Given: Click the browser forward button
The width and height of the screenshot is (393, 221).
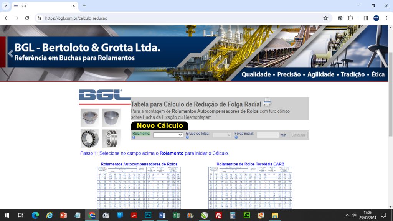Looking at the screenshot, I should (x=17, y=18).
